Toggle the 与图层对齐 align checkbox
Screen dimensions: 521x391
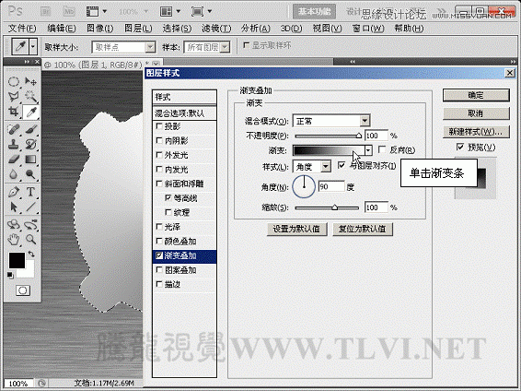[342, 165]
